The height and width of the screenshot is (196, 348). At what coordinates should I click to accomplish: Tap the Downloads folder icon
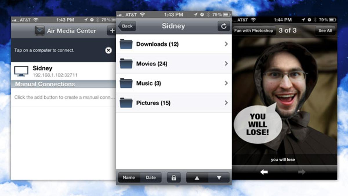pyautogui.click(x=126, y=44)
